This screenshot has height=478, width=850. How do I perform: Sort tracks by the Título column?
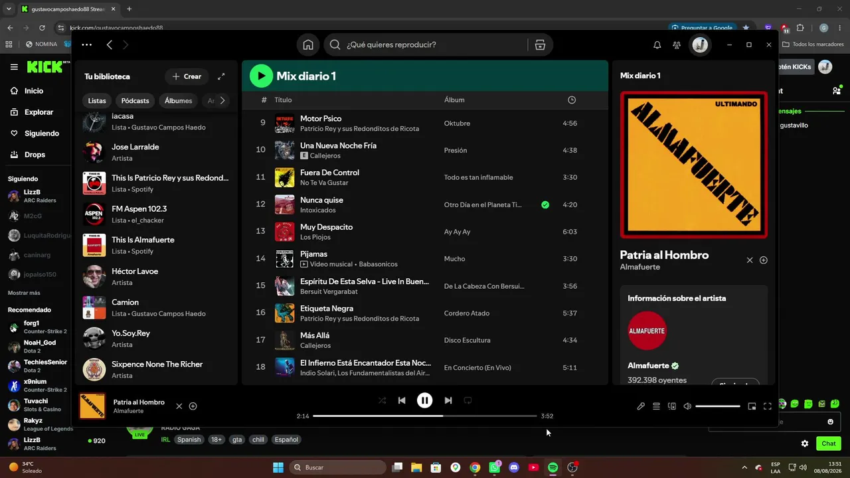pos(283,100)
